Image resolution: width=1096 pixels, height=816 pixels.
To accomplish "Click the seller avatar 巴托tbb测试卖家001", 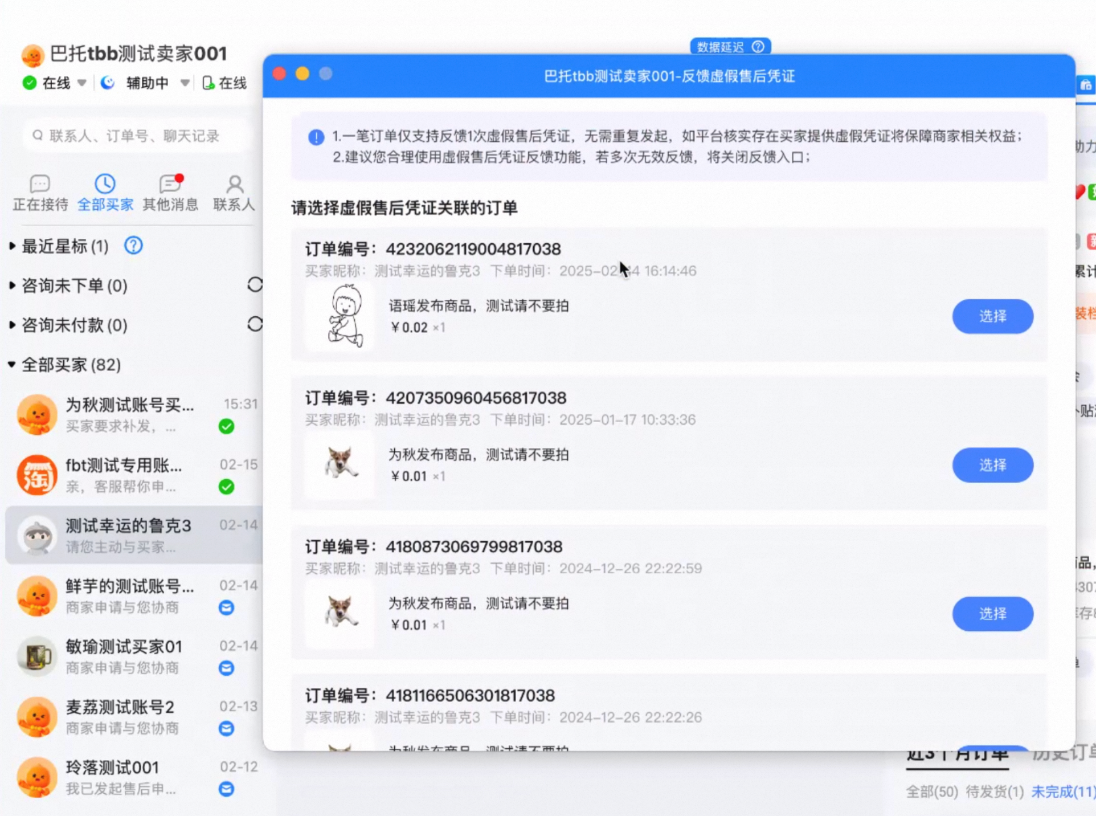I will tap(33, 55).
